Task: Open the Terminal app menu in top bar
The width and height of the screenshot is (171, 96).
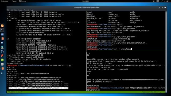Action: point(23,1)
